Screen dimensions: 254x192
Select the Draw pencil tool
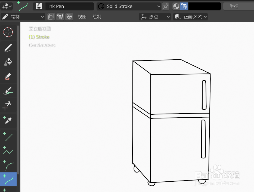(8, 48)
